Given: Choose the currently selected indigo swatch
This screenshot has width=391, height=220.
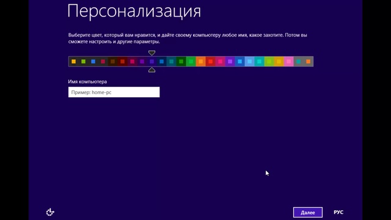Looking at the screenshot, I should (x=152, y=61).
